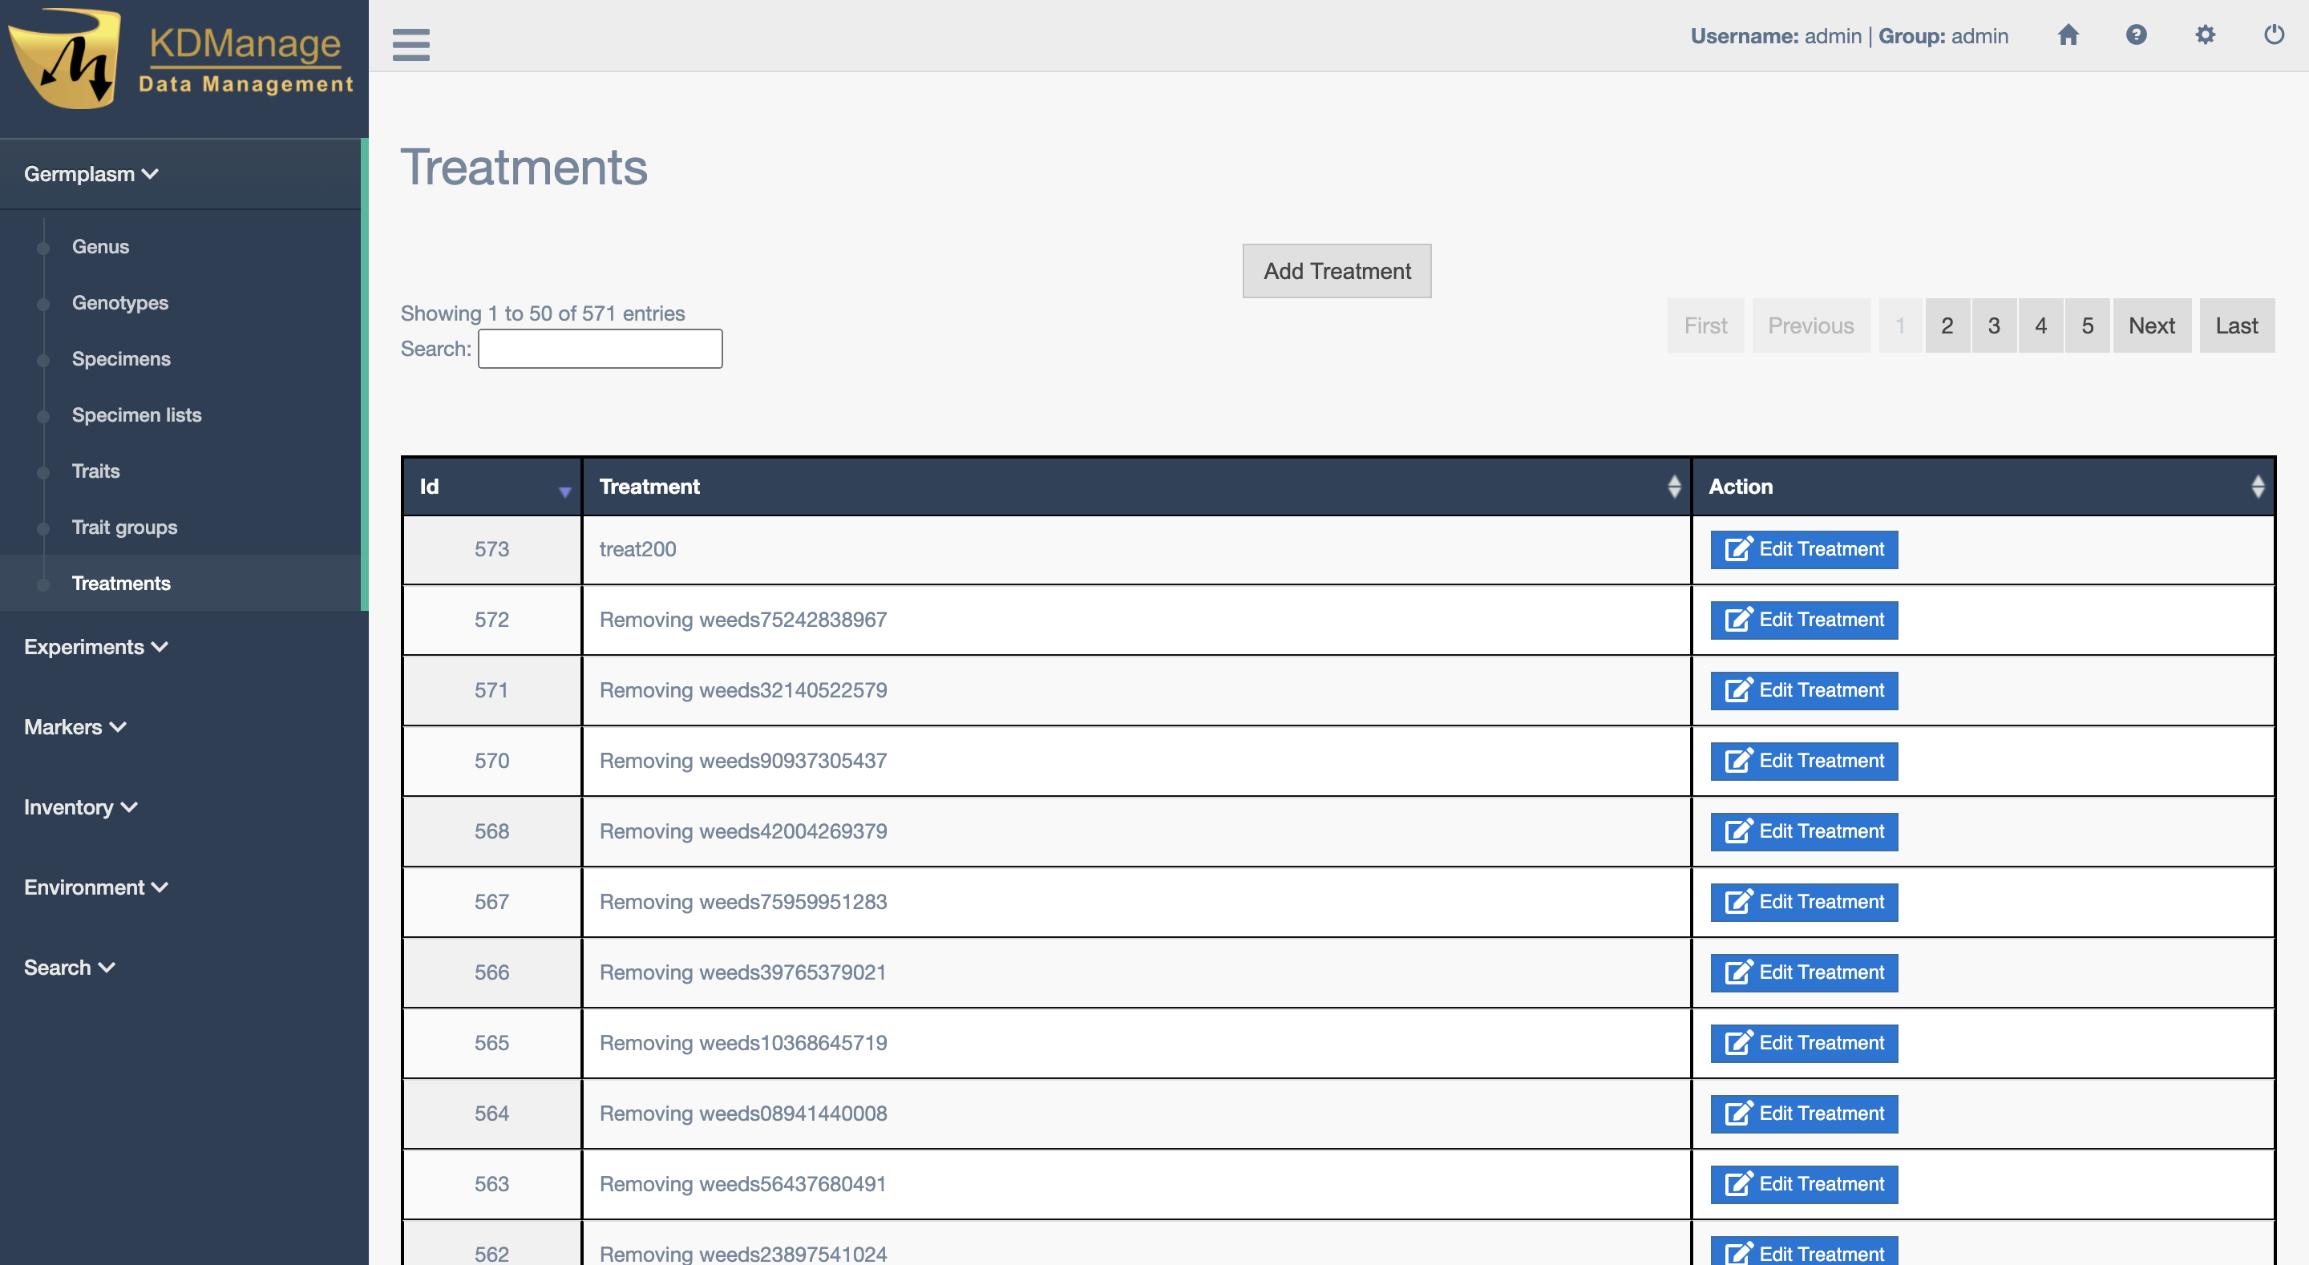The width and height of the screenshot is (2309, 1265).
Task: Toggle the hamburger sidebar menu icon
Action: [x=410, y=44]
